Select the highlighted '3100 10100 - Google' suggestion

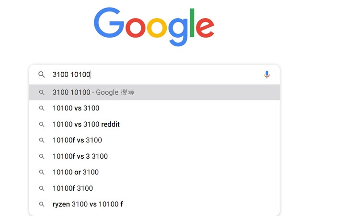click(154, 92)
